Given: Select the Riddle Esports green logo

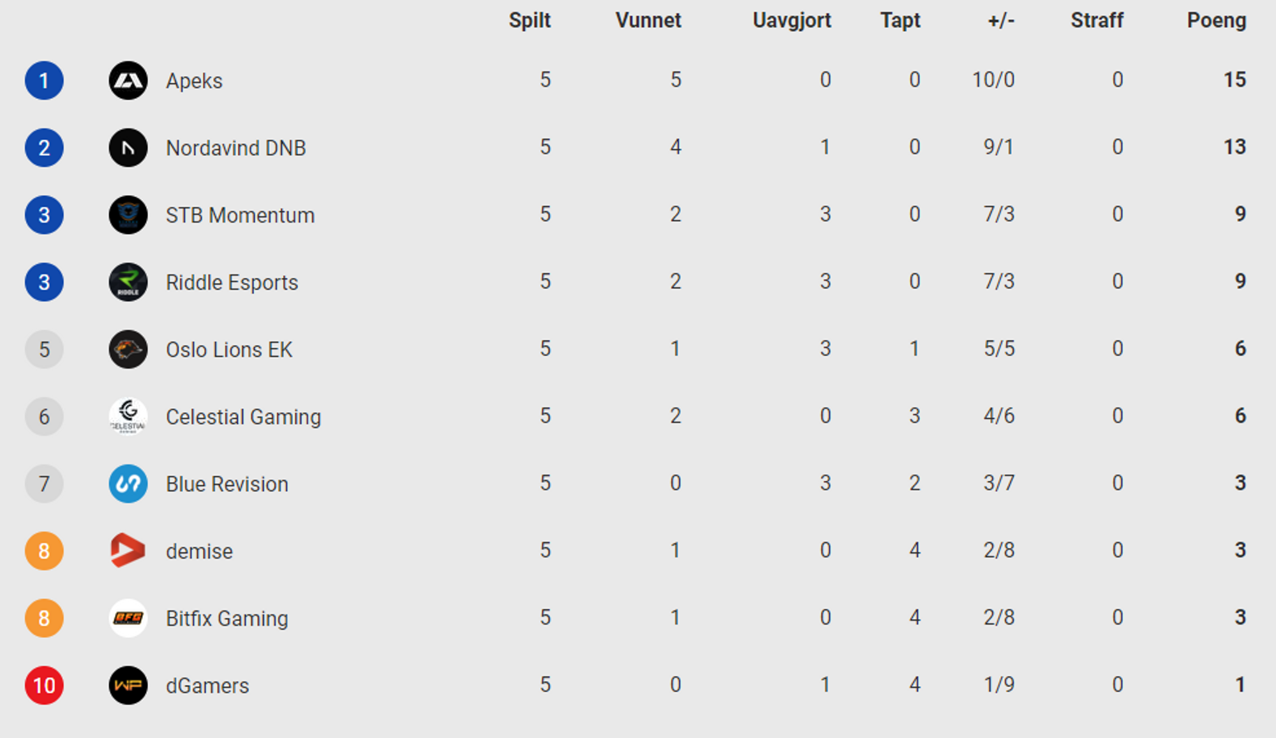Looking at the screenshot, I should (x=128, y=282).
